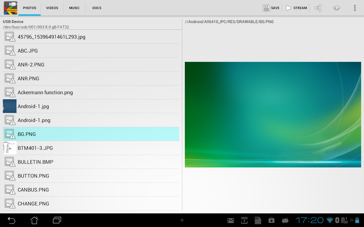Screen dimensions: 364x227
Task: Choose BUTTON.PNG file
Action: coord(91,176)
